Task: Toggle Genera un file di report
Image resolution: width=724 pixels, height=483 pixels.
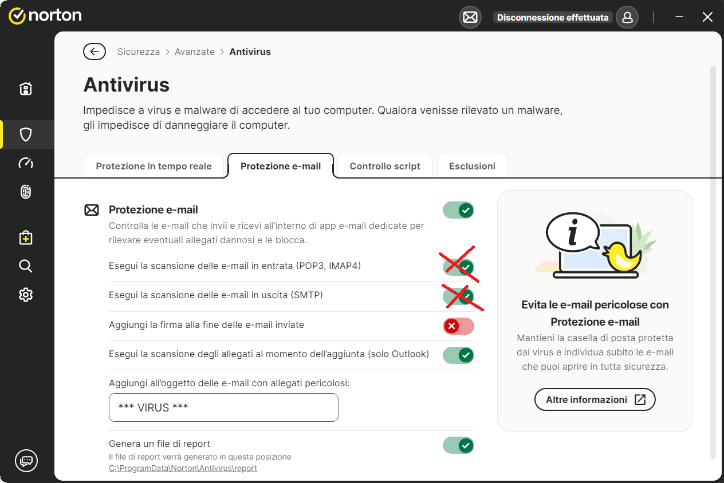Action: point(458,445)
